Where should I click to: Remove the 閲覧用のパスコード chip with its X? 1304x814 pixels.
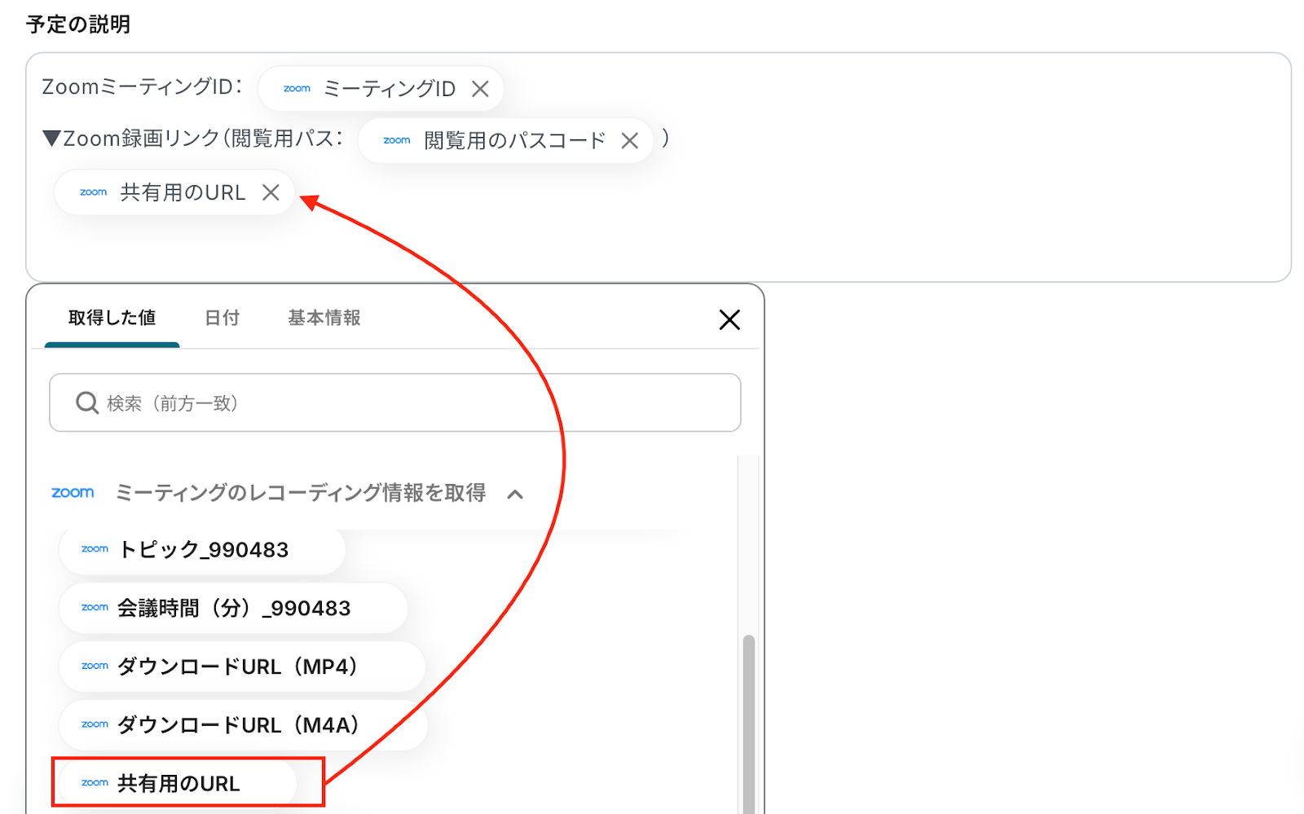(x=629, y=141)
